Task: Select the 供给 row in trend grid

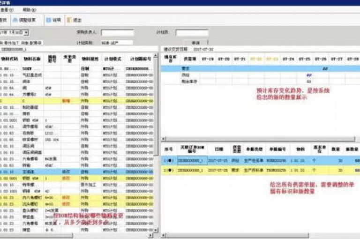Action: click(260, 75)
